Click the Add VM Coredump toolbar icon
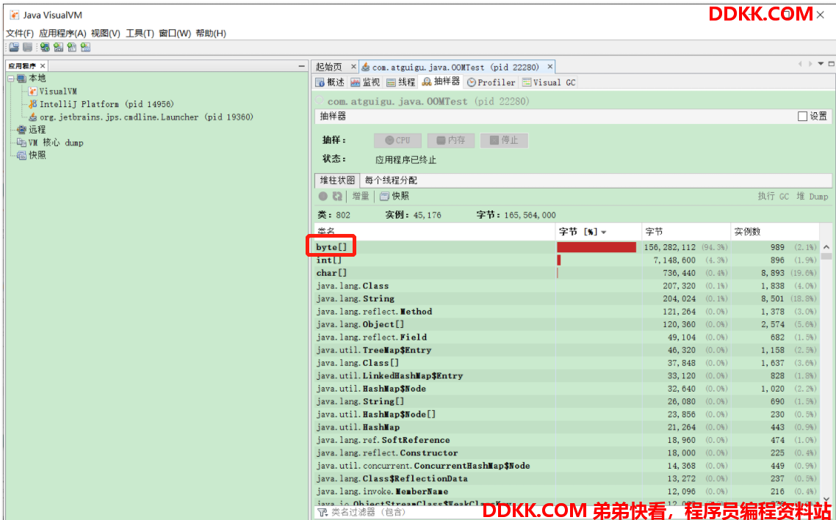Screen dimensions: 836x520 click(x=72, y=48)
